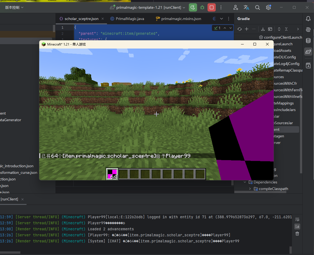
Task: Switch to primalmagic.mixins.json tab
Action: pyautogui.click(x=178, y=19)
